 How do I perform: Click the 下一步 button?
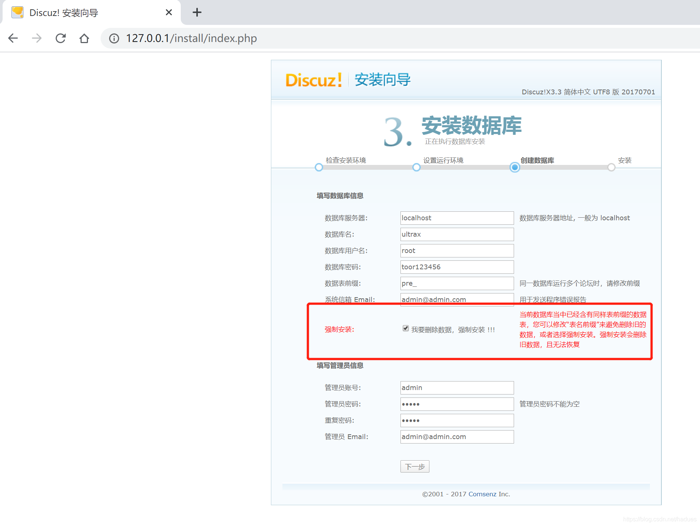(x=415, y=467)
